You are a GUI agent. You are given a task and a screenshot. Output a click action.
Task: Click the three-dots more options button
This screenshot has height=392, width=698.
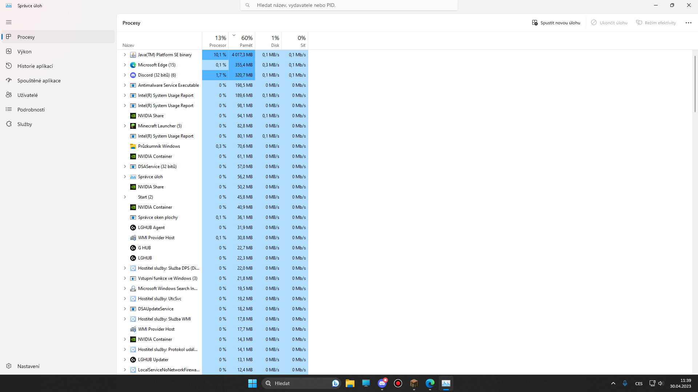[x=688, y=23]
